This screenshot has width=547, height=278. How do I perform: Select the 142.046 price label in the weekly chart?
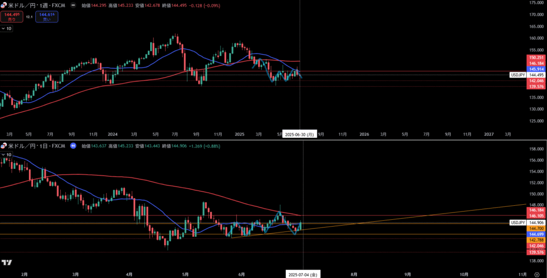click(535, 81)
